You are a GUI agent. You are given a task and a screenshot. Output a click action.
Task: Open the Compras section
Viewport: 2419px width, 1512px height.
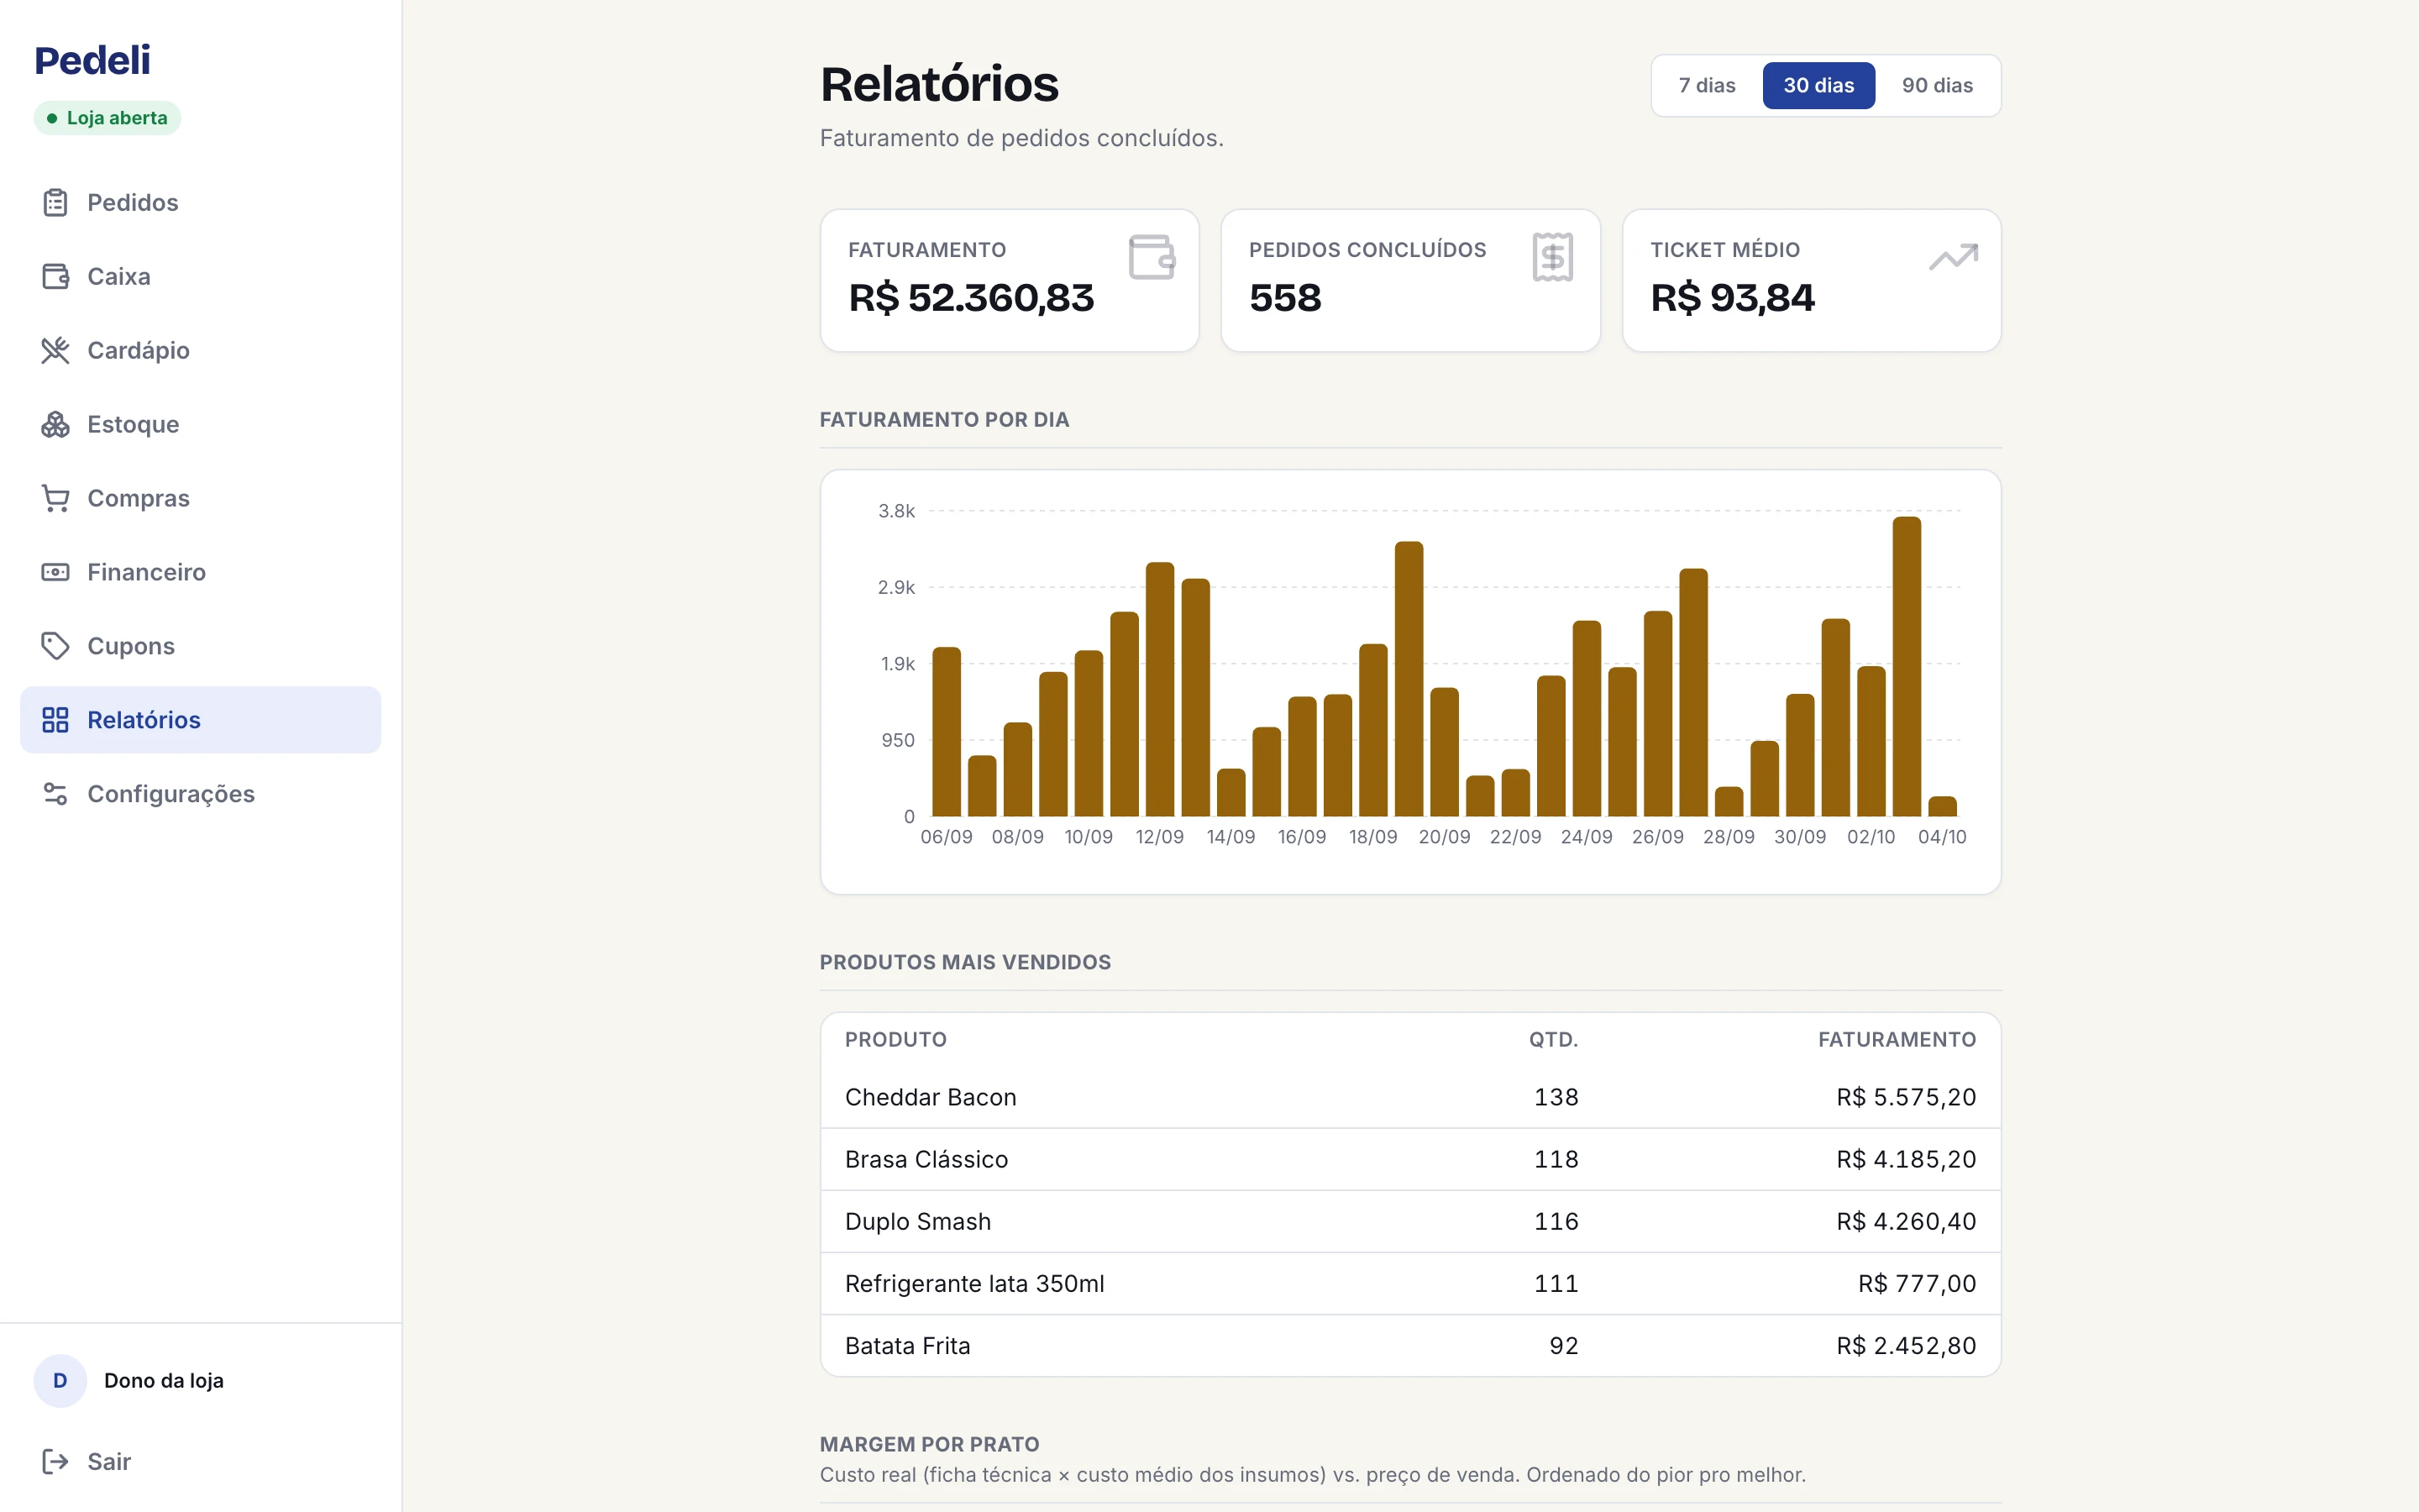tap(200, 498)
